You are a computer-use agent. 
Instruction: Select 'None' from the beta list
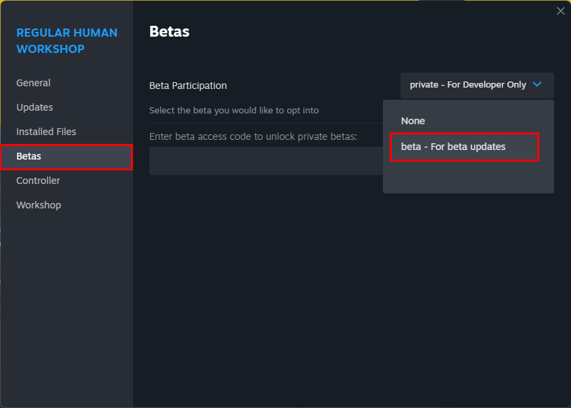(413, 120)
